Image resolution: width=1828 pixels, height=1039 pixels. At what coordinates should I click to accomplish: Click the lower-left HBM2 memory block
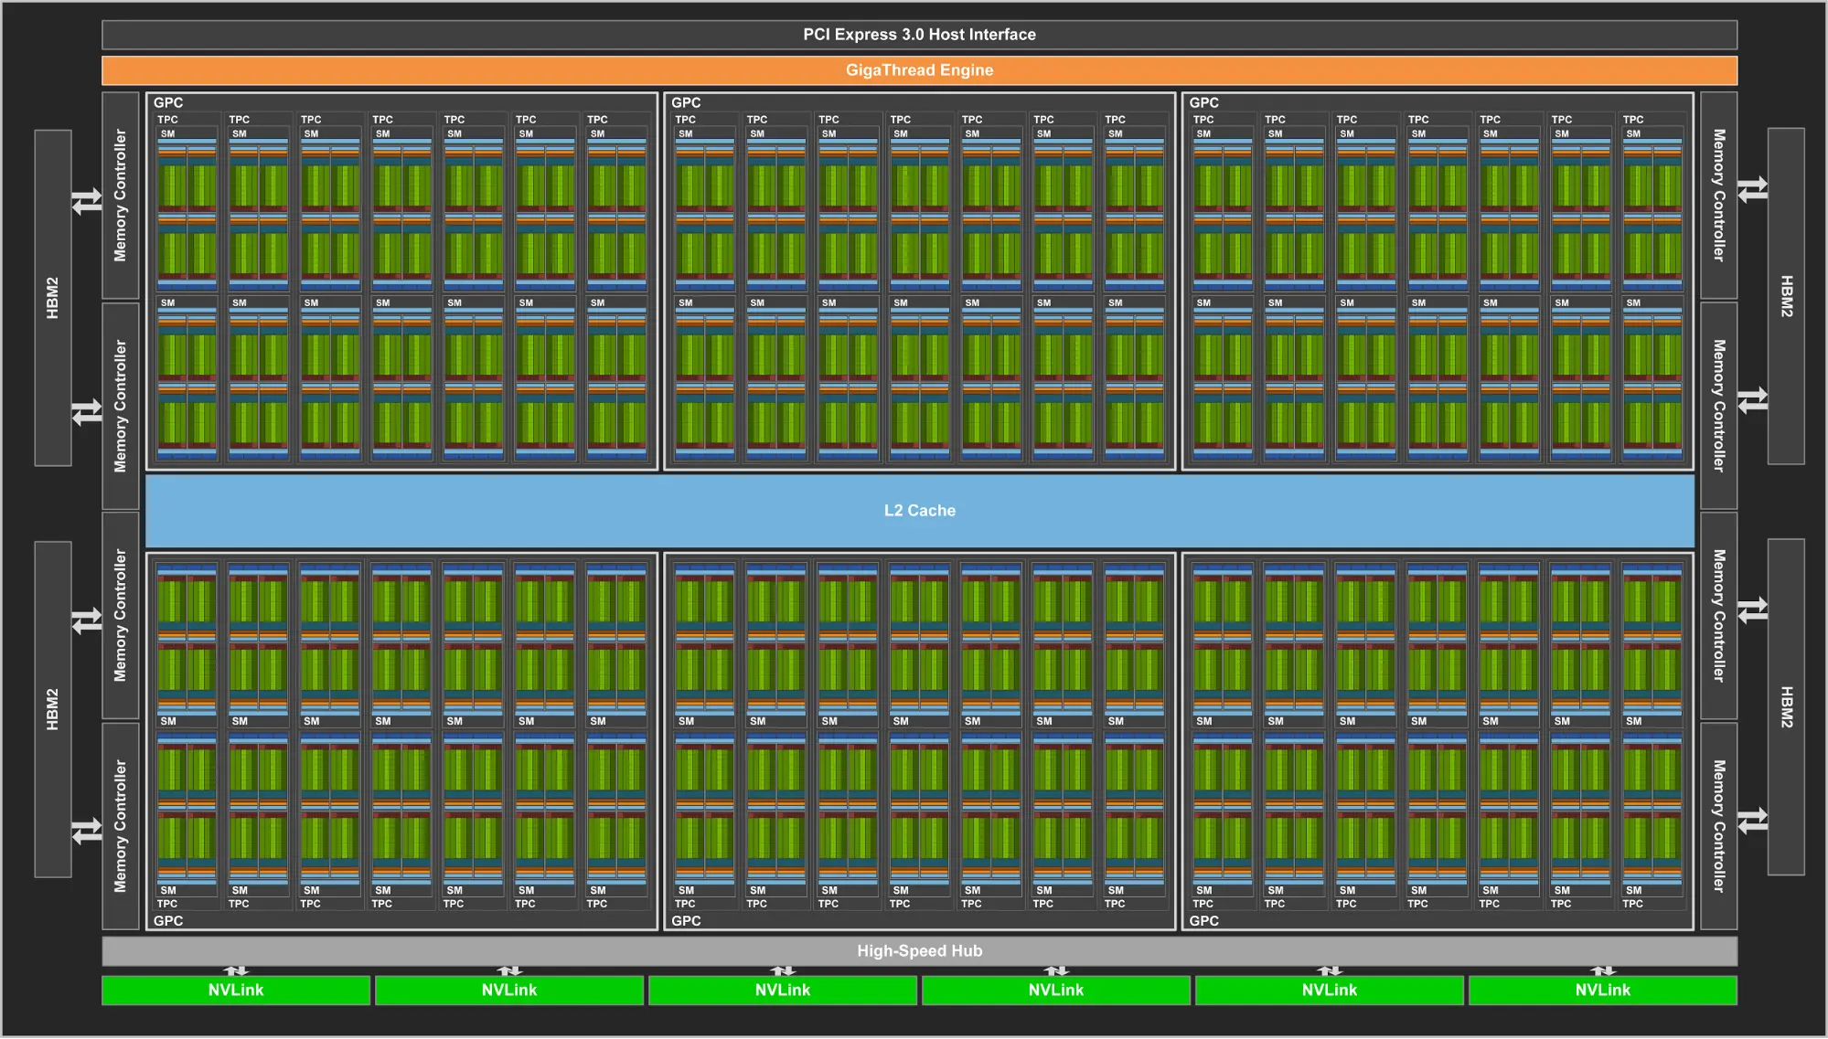pyautogui.click(x=53, y=709)
